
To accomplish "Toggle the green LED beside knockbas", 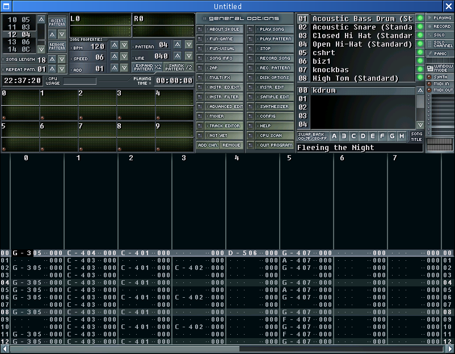I will pyautogui.click(x=420, y=69).
